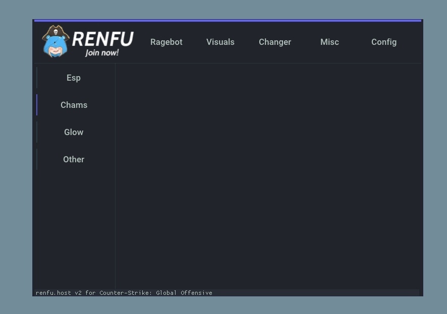Click the renfu.host v2 status bar text
Image resolution: width=447 pixels, height=314 pixels.
(124, 293)
